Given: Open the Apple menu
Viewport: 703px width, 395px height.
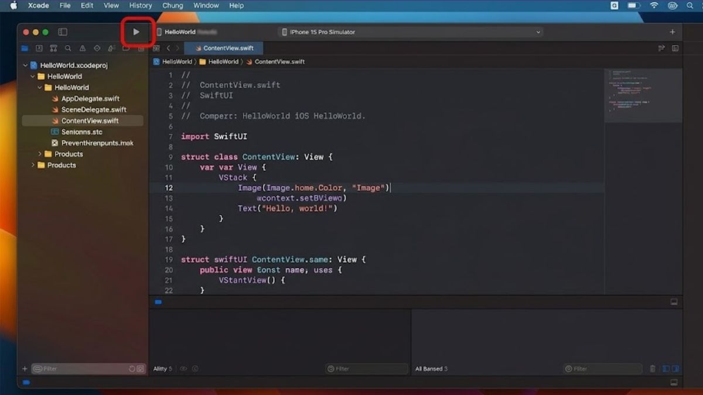Looking at the screenshot, I should coord(13,5).
